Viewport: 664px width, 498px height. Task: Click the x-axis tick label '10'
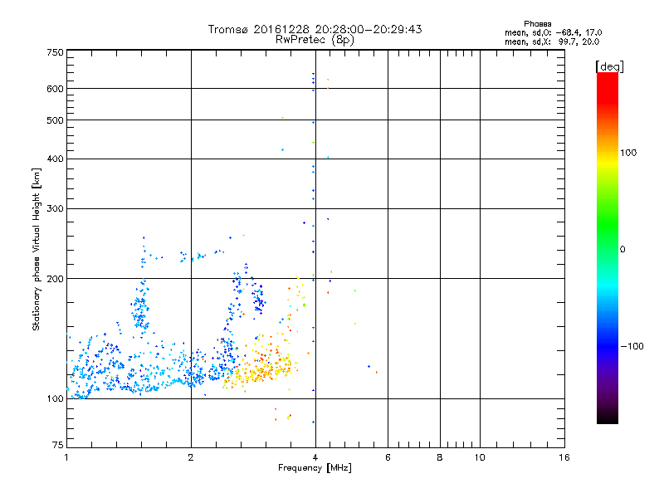point(480,457)
